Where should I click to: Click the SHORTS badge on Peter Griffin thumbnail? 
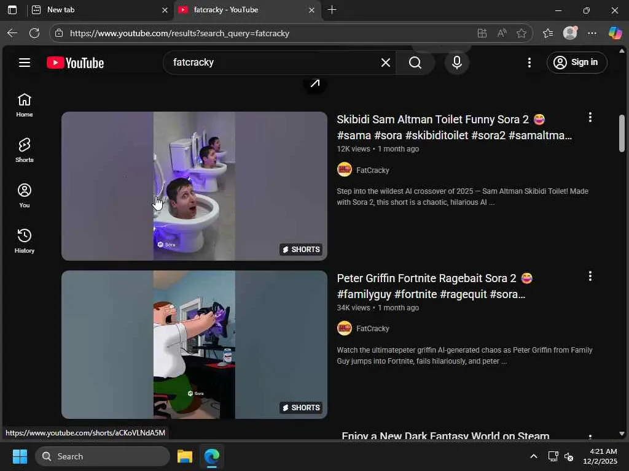pyautogui.click(x=301, y=408)
